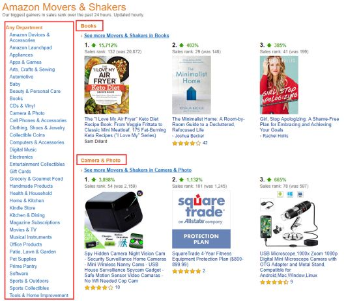Select Electronics in department list

pyautogui.click(x=21, y=157)
